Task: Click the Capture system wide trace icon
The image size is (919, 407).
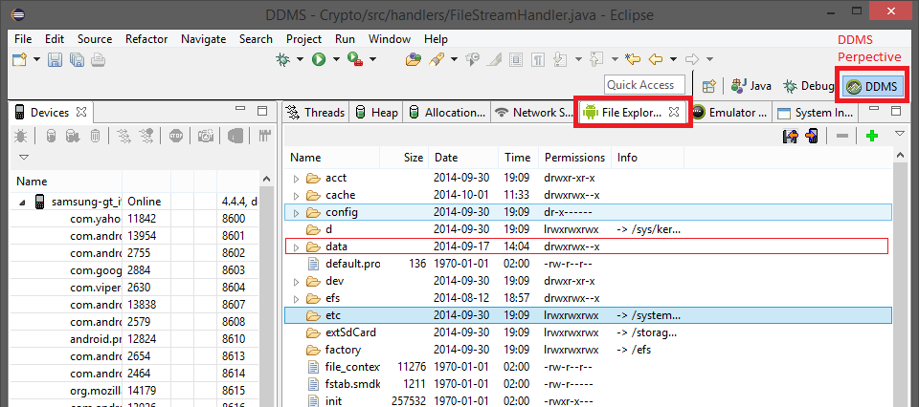Action: 265,136
